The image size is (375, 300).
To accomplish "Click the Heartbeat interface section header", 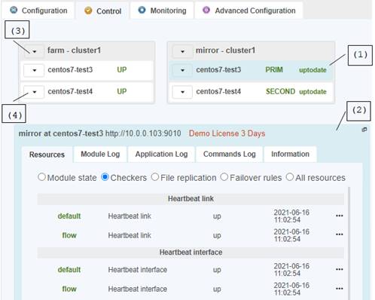I will pyautogui.click(x=191, y=253).
